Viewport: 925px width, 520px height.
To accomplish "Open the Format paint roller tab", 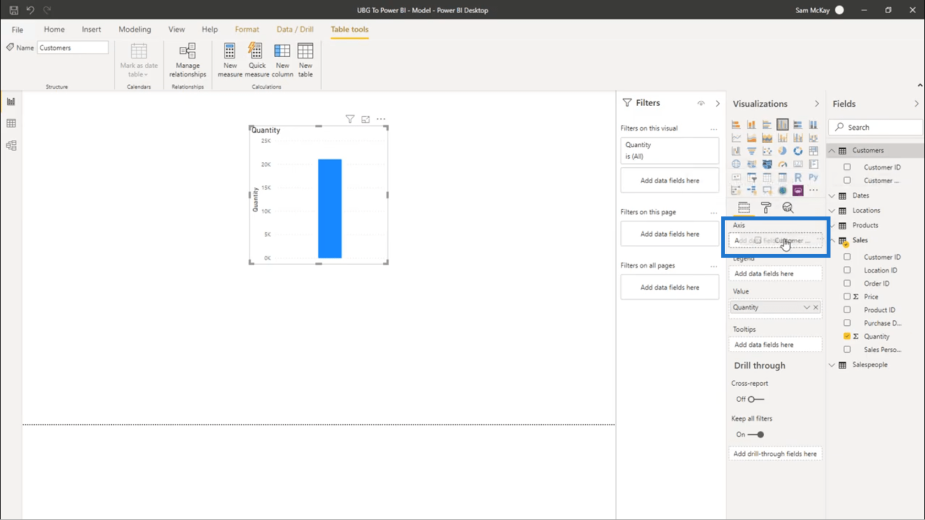I will [x=766, y=207].
